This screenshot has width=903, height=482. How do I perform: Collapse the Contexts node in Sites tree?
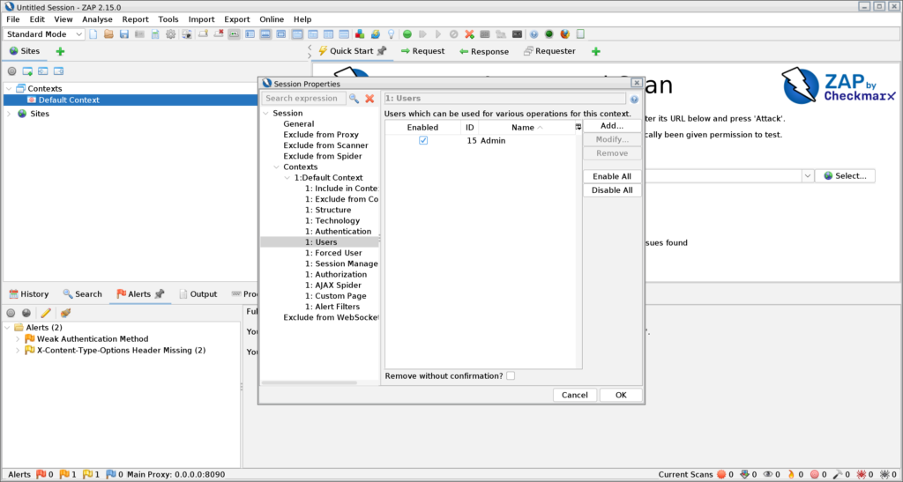9,89
